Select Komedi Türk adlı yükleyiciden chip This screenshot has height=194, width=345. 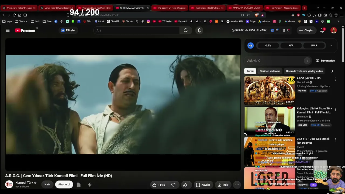click(x=305, y=71)
